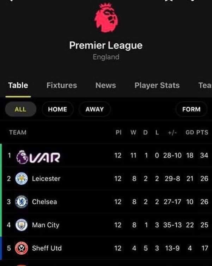Click the Sheff Utd club crest
This screenshot has height=266, width=212.
[22, 248]
